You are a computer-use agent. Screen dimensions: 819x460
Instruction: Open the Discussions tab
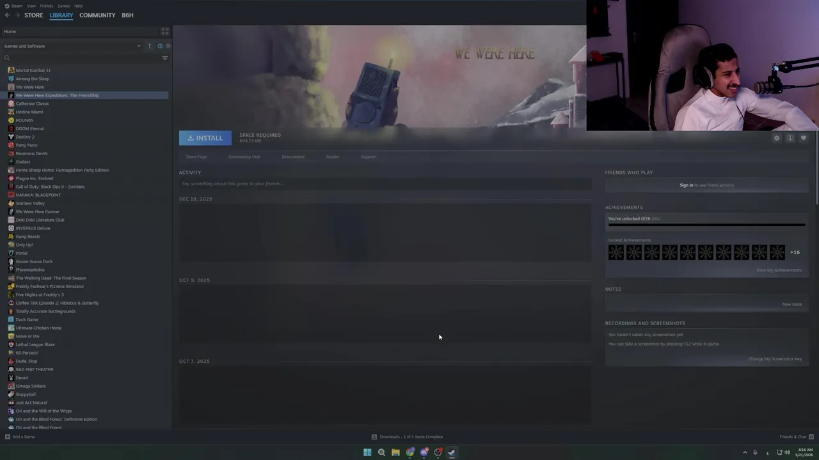pos(293,157)
